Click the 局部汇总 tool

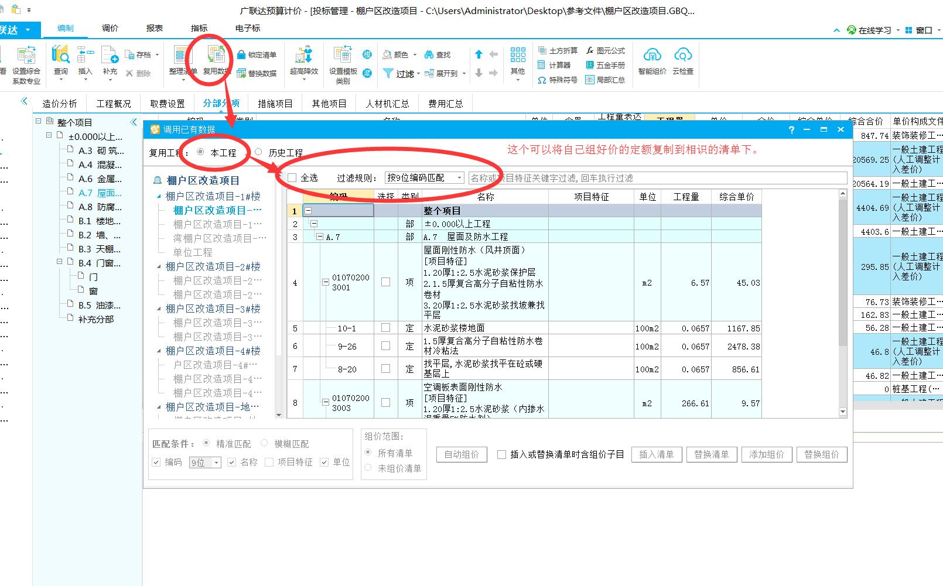(605, 80)
